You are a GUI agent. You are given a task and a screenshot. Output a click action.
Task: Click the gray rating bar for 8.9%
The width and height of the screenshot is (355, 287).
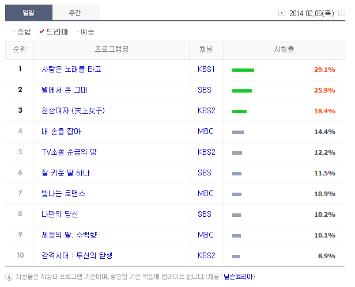click(x=236, y=257)
